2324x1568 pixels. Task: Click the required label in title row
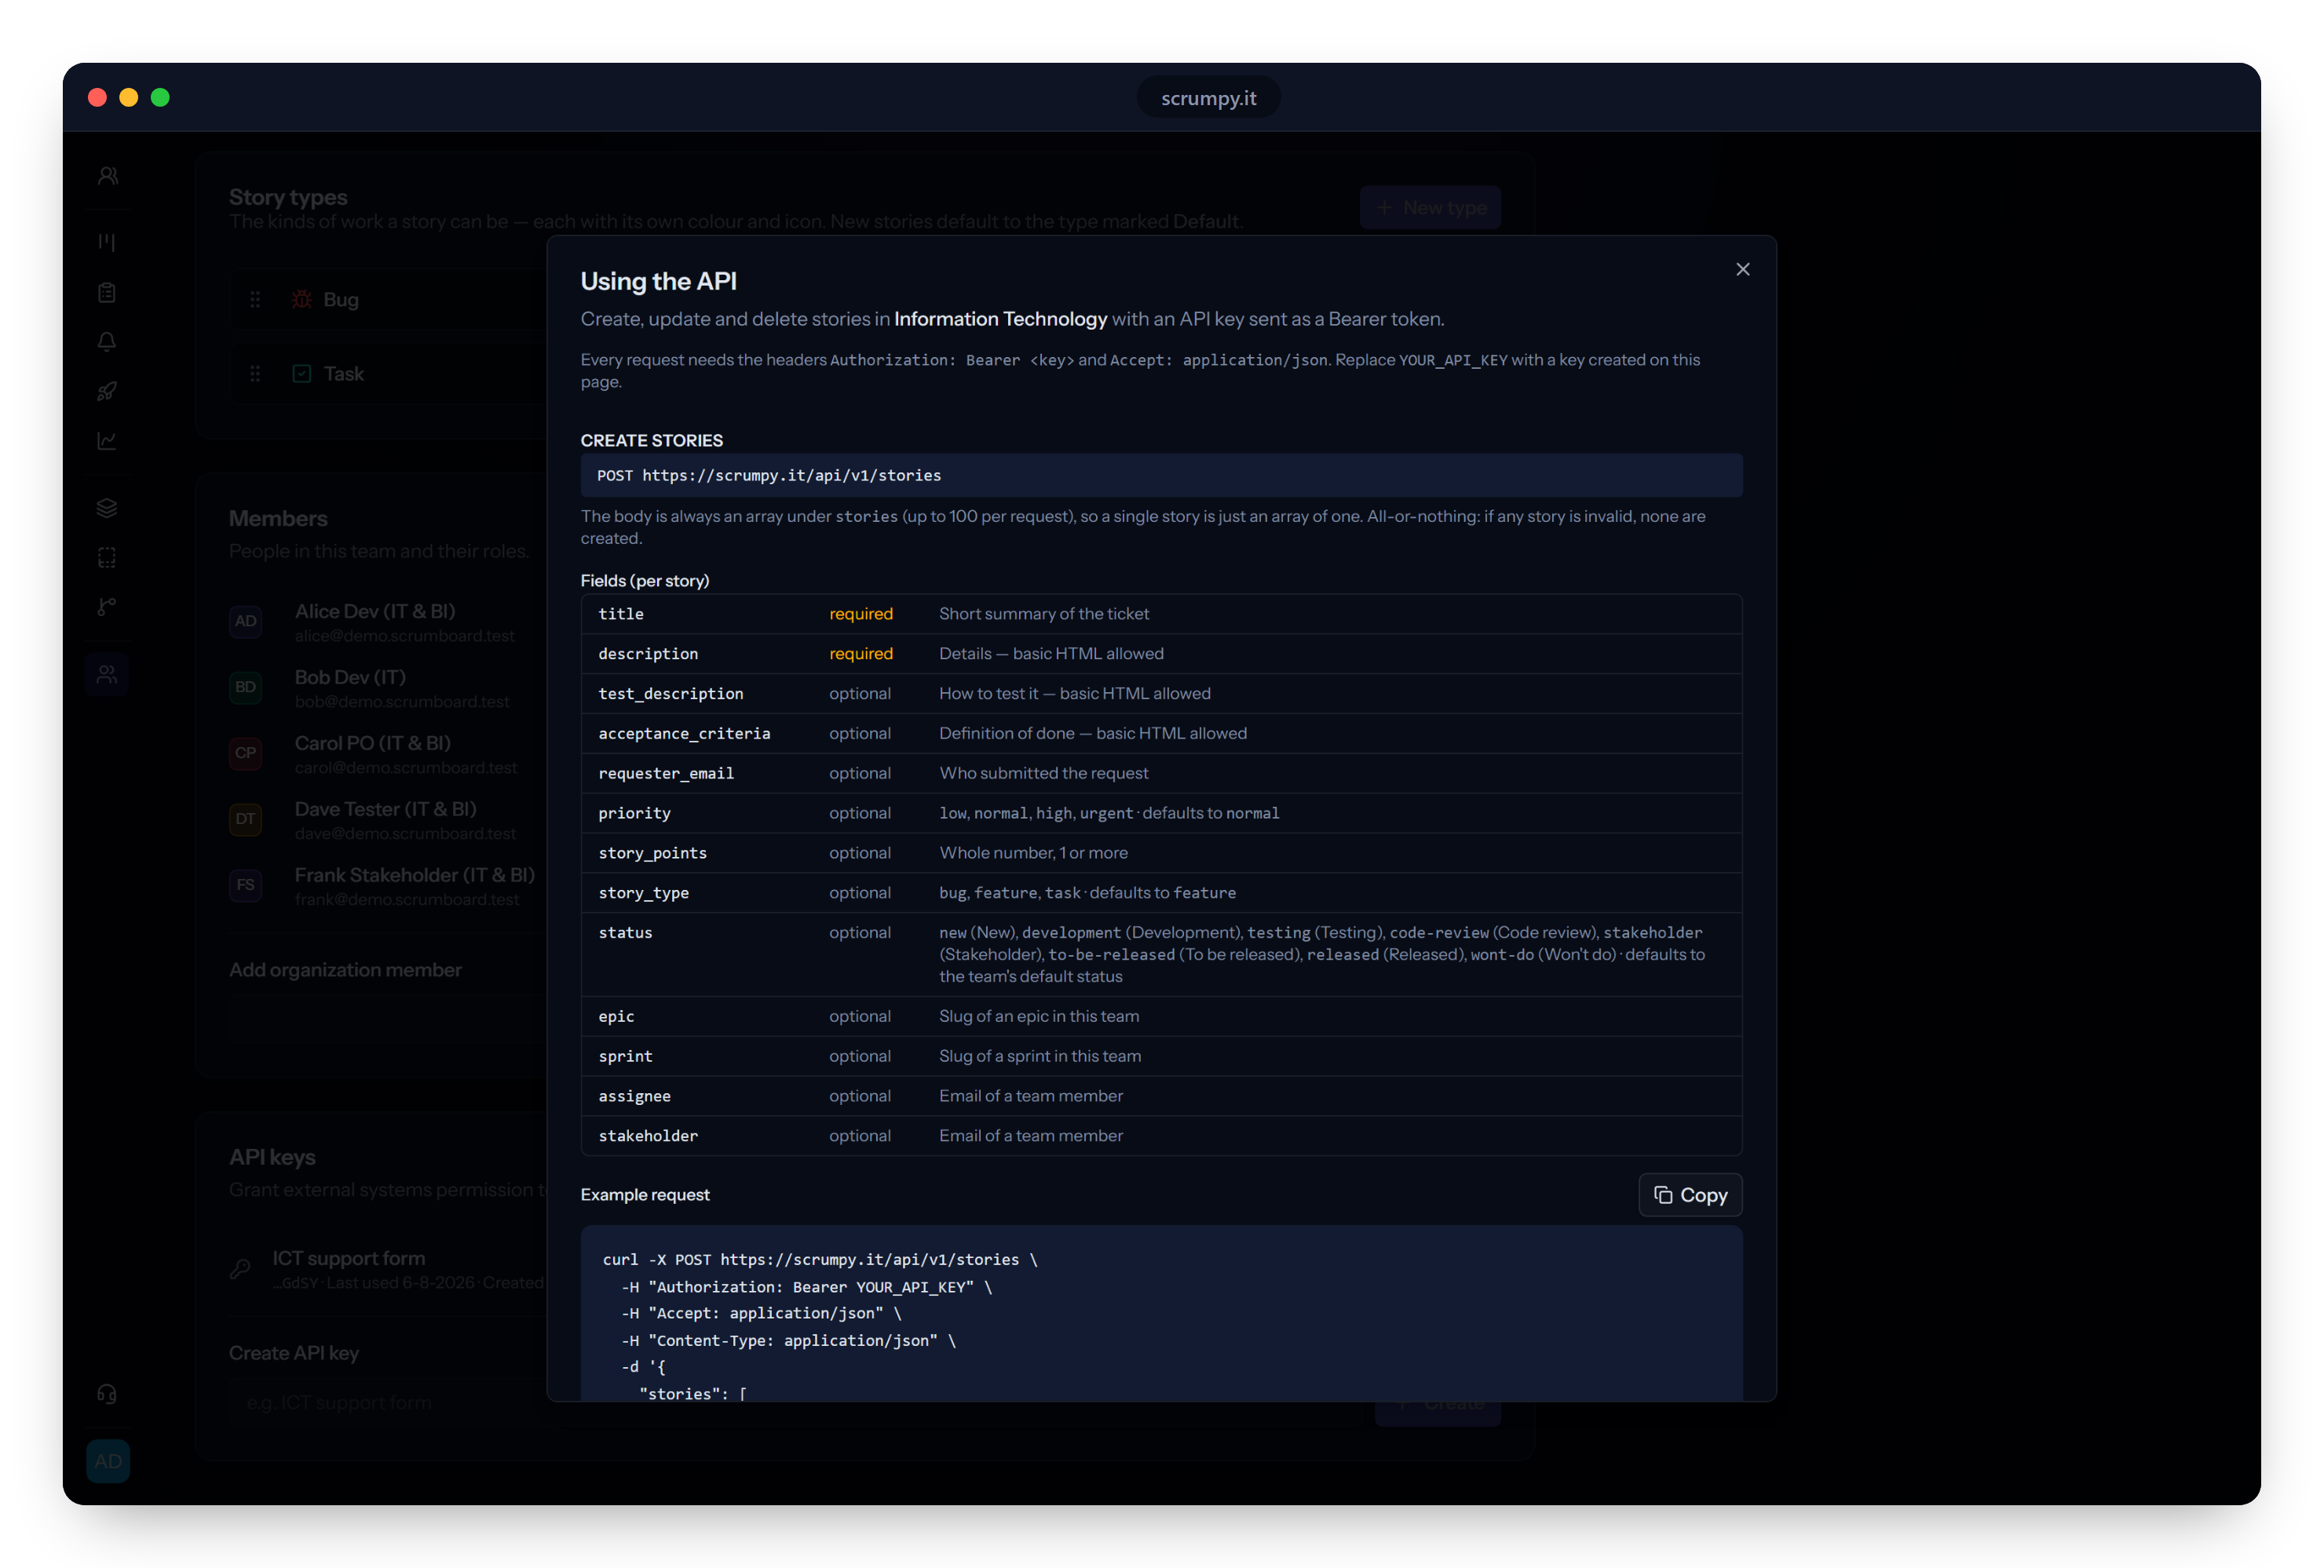(860, 614)
